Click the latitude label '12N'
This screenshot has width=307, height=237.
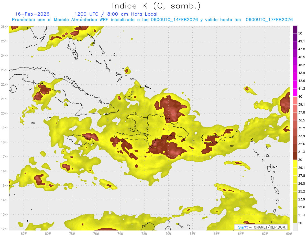tap(4, 229)
